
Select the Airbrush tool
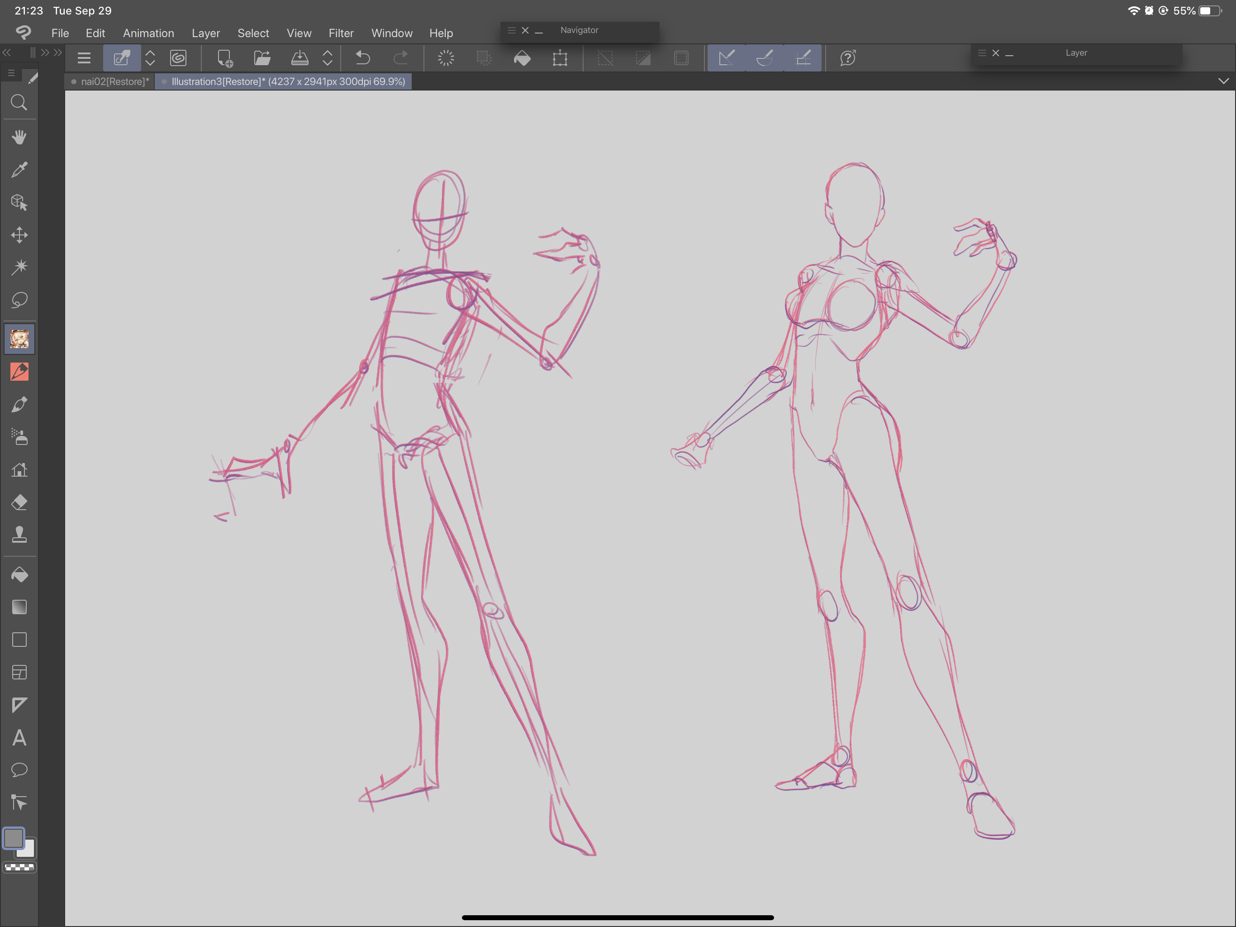(19, 438)
